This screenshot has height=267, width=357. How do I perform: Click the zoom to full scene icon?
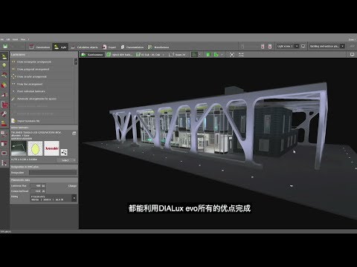(x=232, y=54)
